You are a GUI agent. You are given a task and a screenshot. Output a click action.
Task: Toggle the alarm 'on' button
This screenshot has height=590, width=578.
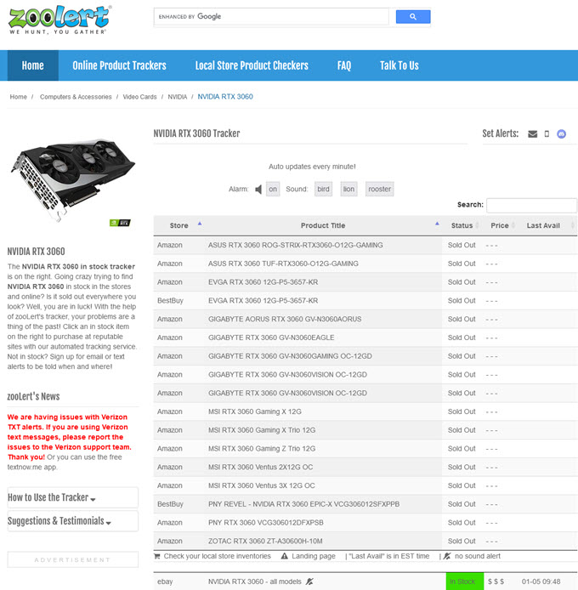273,189
